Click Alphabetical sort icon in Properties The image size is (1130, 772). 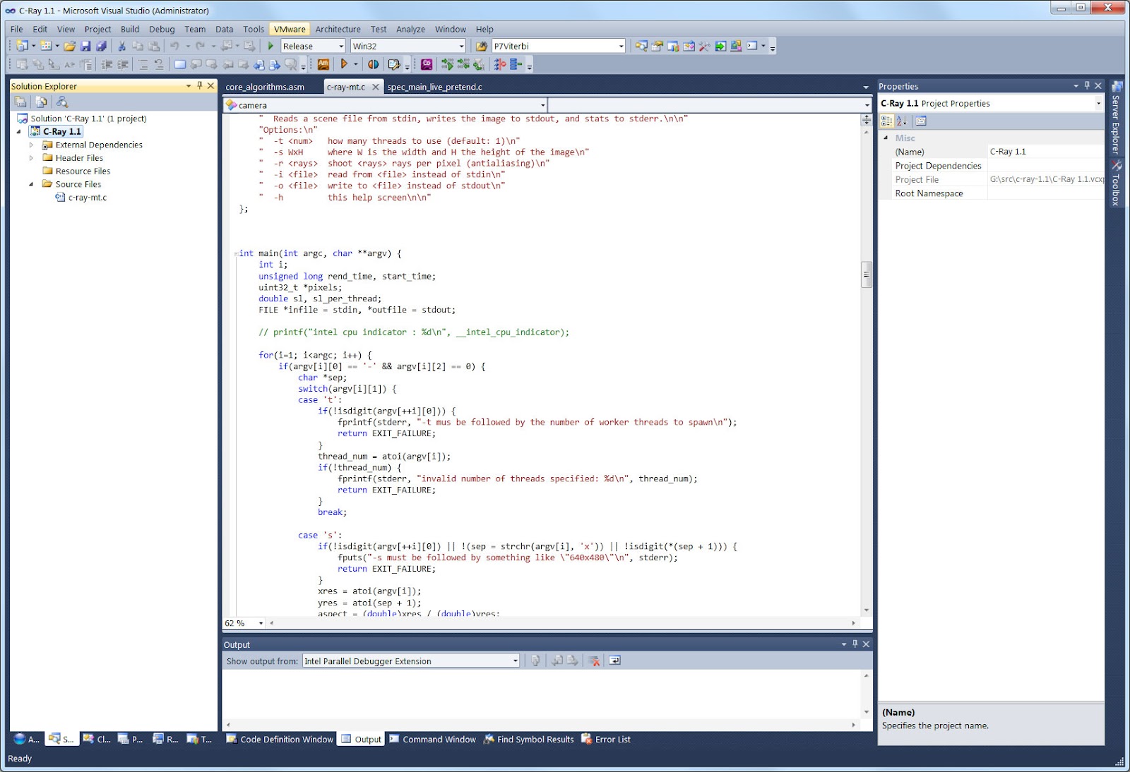902,121
